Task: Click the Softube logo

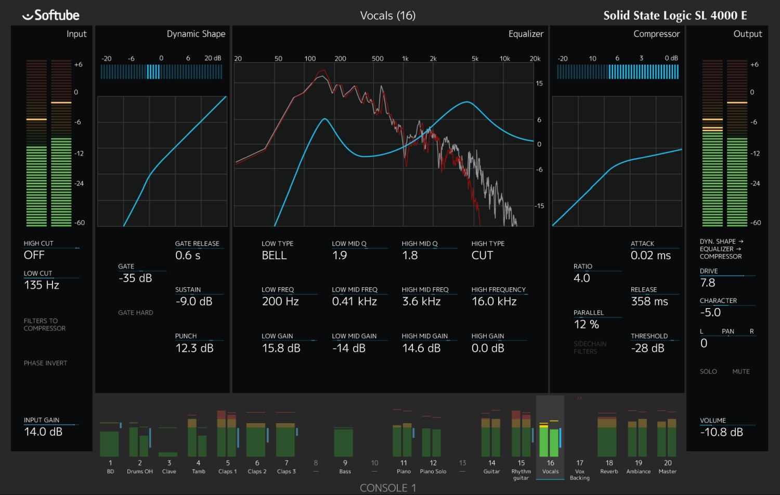Action: (x=51, y=15)
